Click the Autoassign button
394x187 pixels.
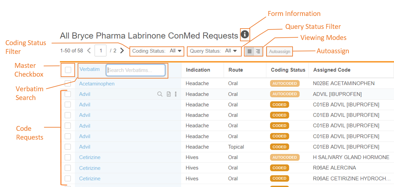(280, 52)
